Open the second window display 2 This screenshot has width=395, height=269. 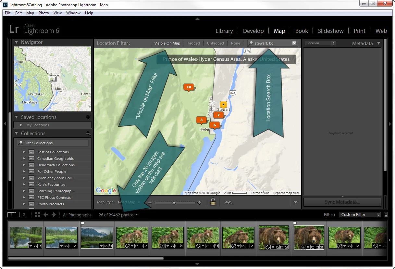pyautogui.click(x=24, y=215)
